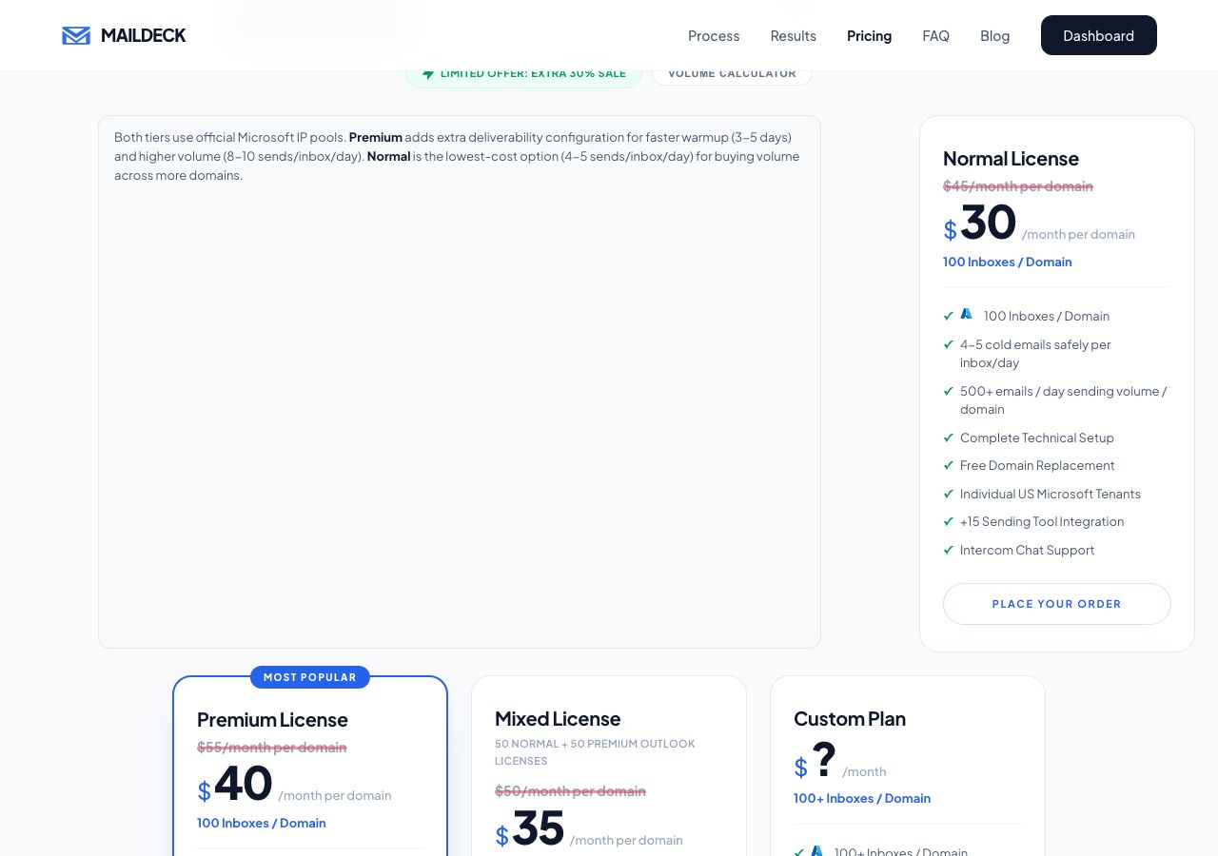Click the Custom Plan heading
Viewport: 1218px width, 856px height.
point(850,719)
